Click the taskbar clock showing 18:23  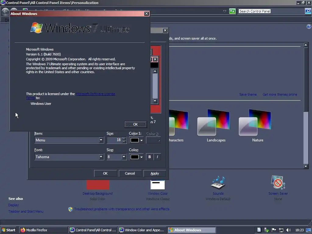coord(300,230)
